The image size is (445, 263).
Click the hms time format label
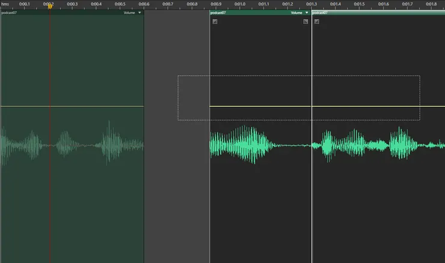click(5, 4)
